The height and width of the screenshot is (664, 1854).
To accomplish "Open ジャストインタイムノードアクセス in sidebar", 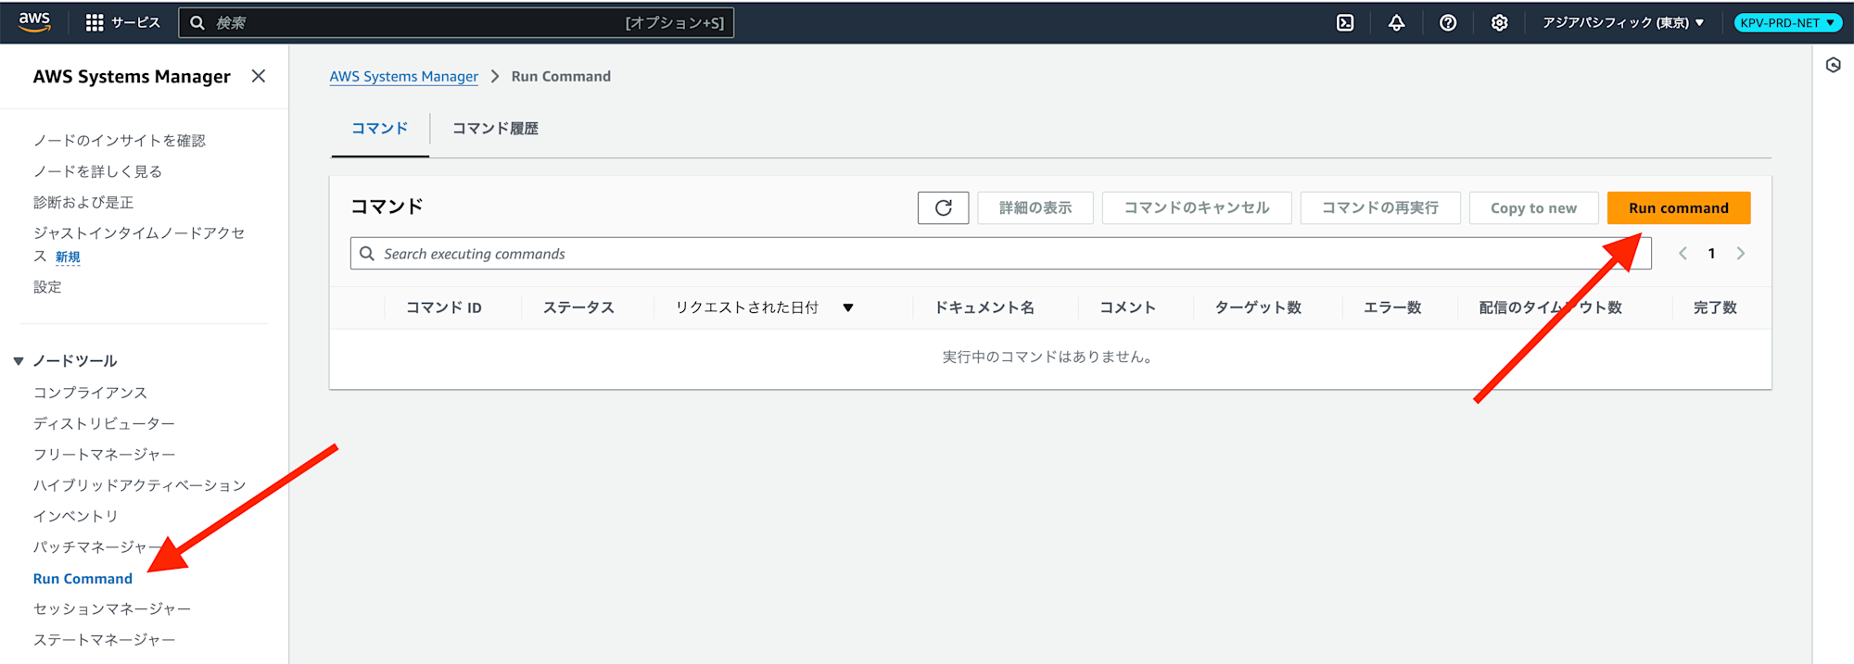I will pos(139,244).
